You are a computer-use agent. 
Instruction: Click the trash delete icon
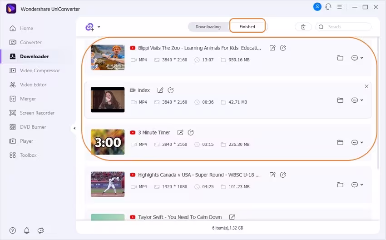pos(303,27)
